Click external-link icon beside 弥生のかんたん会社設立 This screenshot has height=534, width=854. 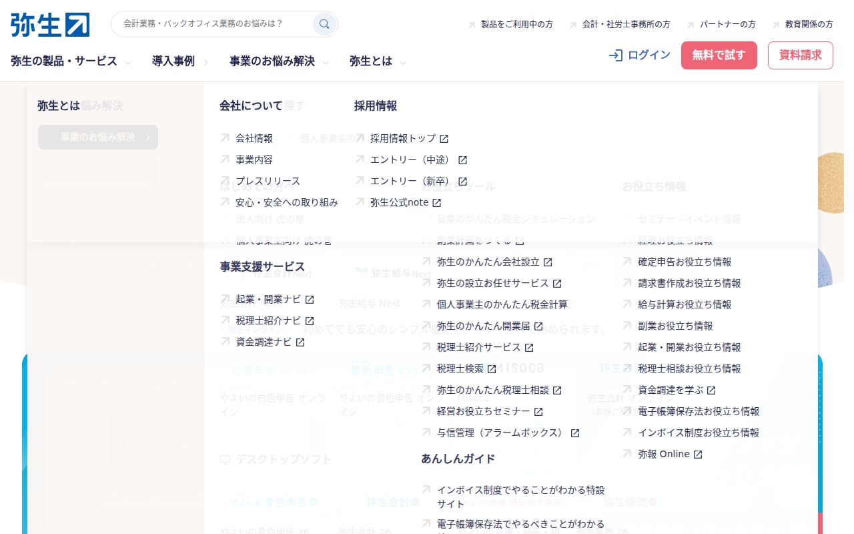548,262
